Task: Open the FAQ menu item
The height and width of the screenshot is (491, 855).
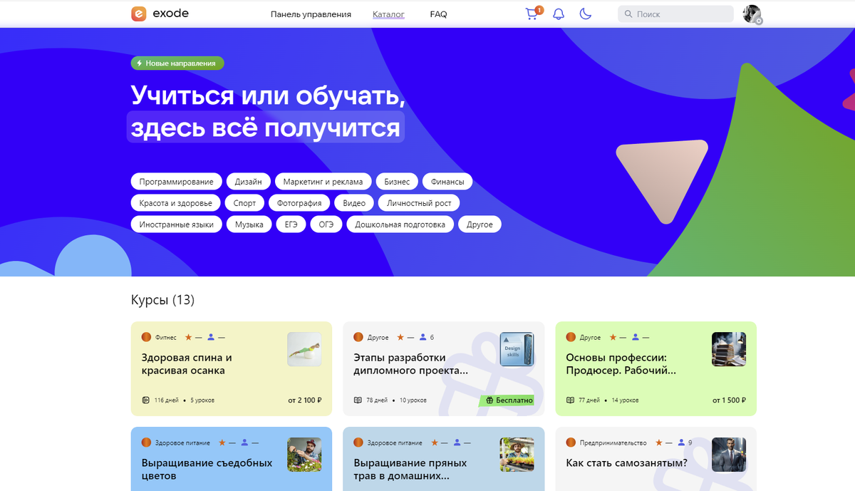Action: tap(438, 14)
